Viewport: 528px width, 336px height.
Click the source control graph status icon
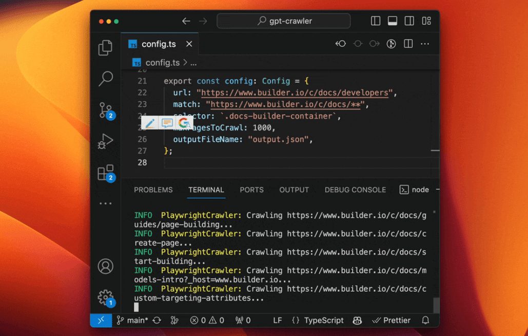174,320
